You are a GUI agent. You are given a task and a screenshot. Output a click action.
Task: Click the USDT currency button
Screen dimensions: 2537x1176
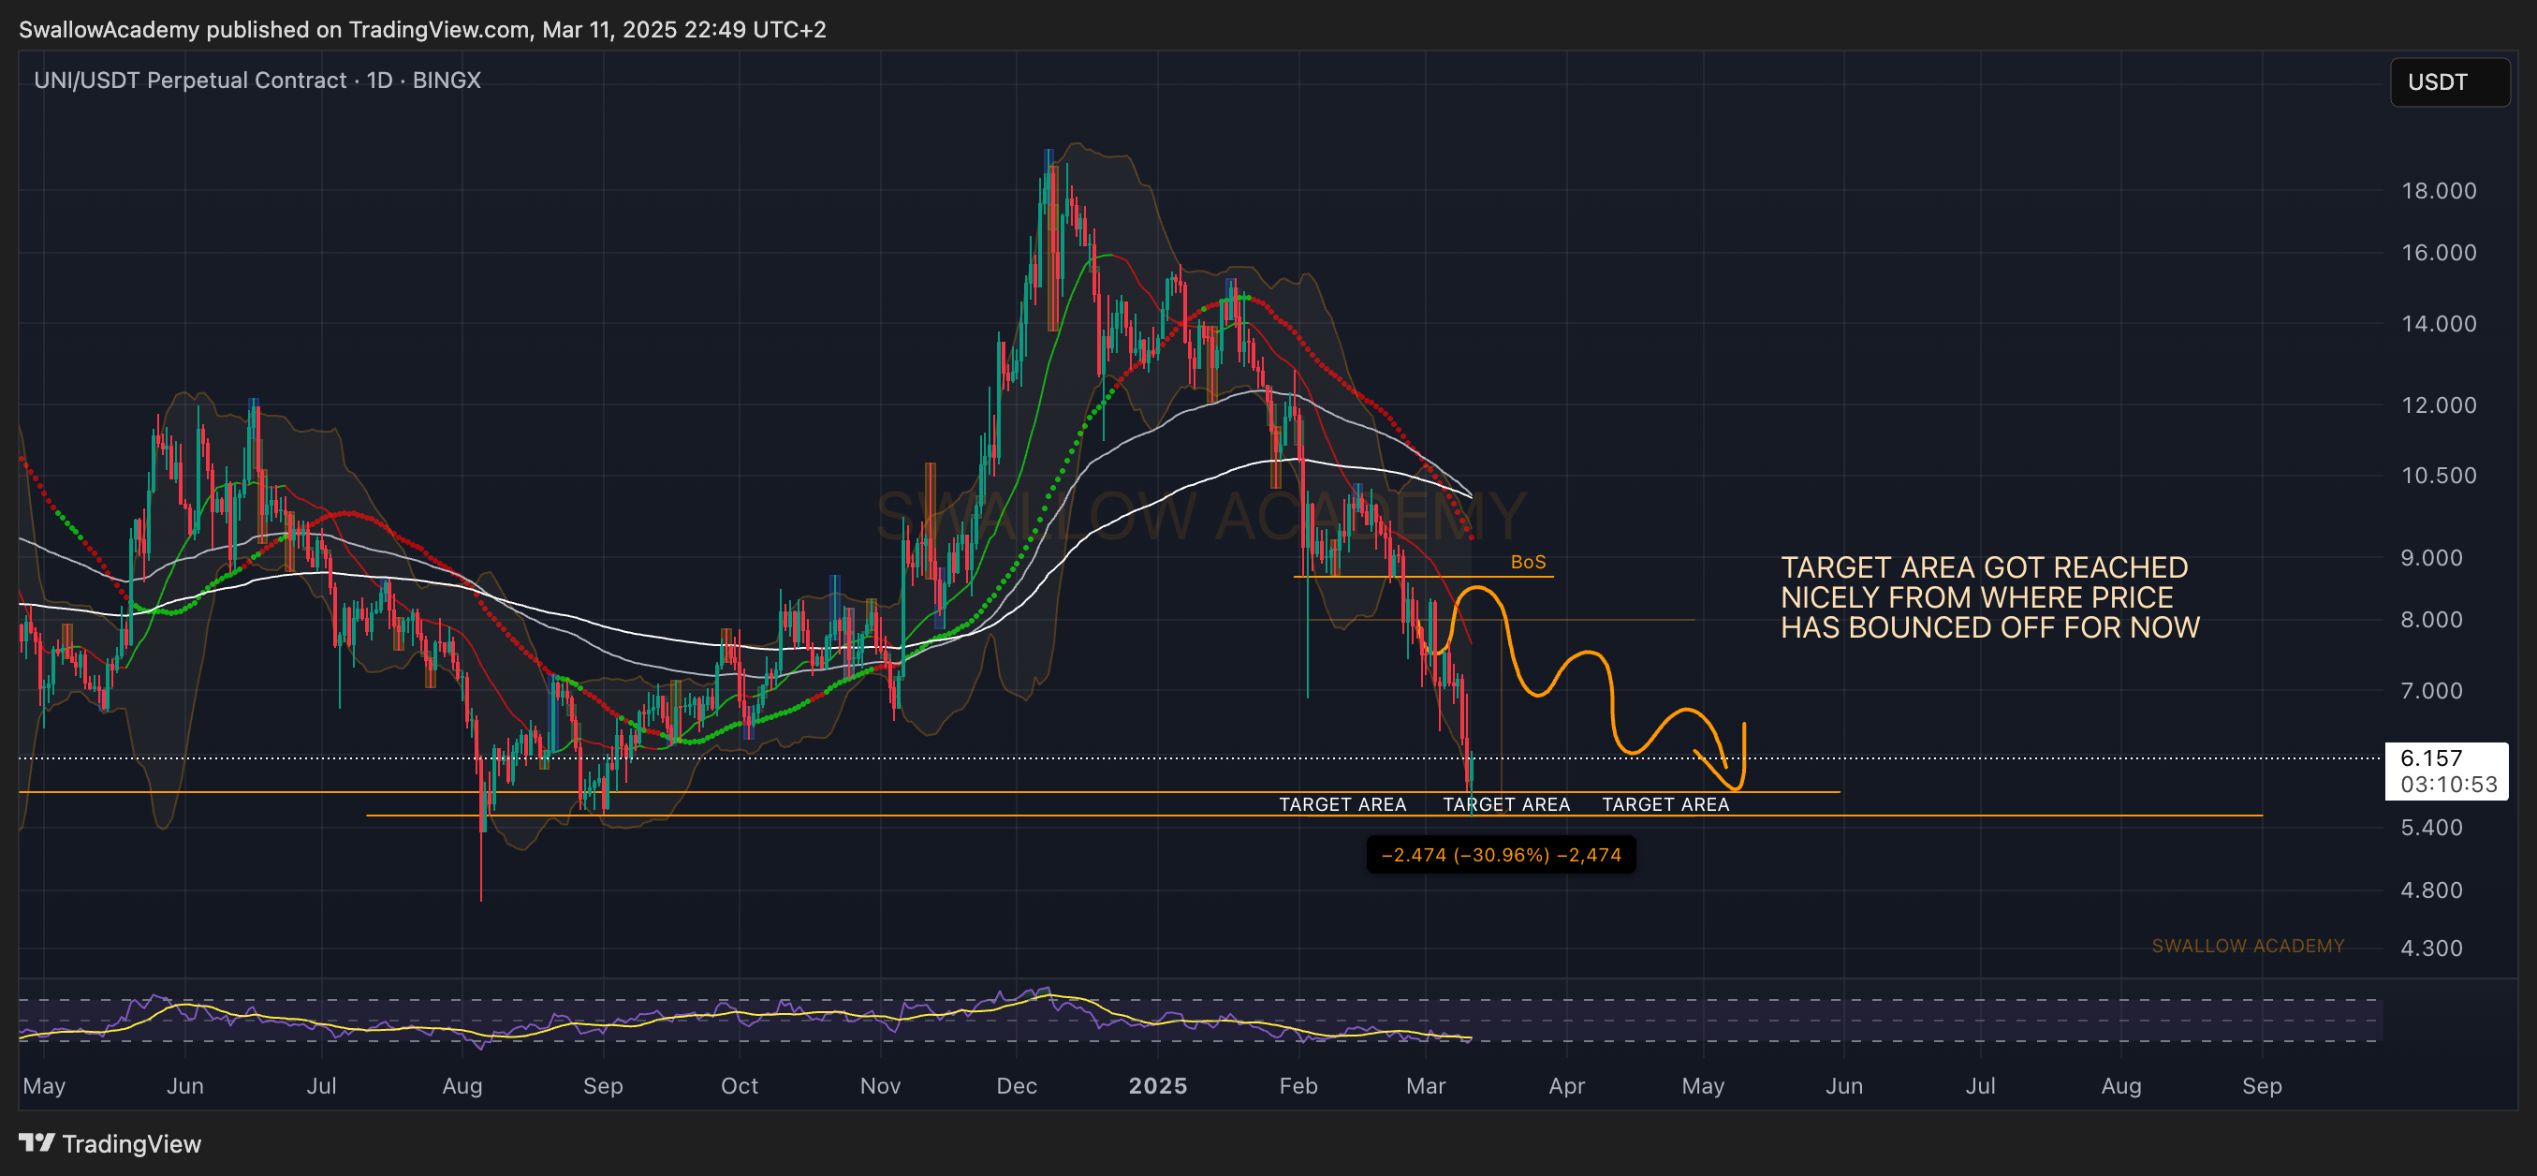2448,81
